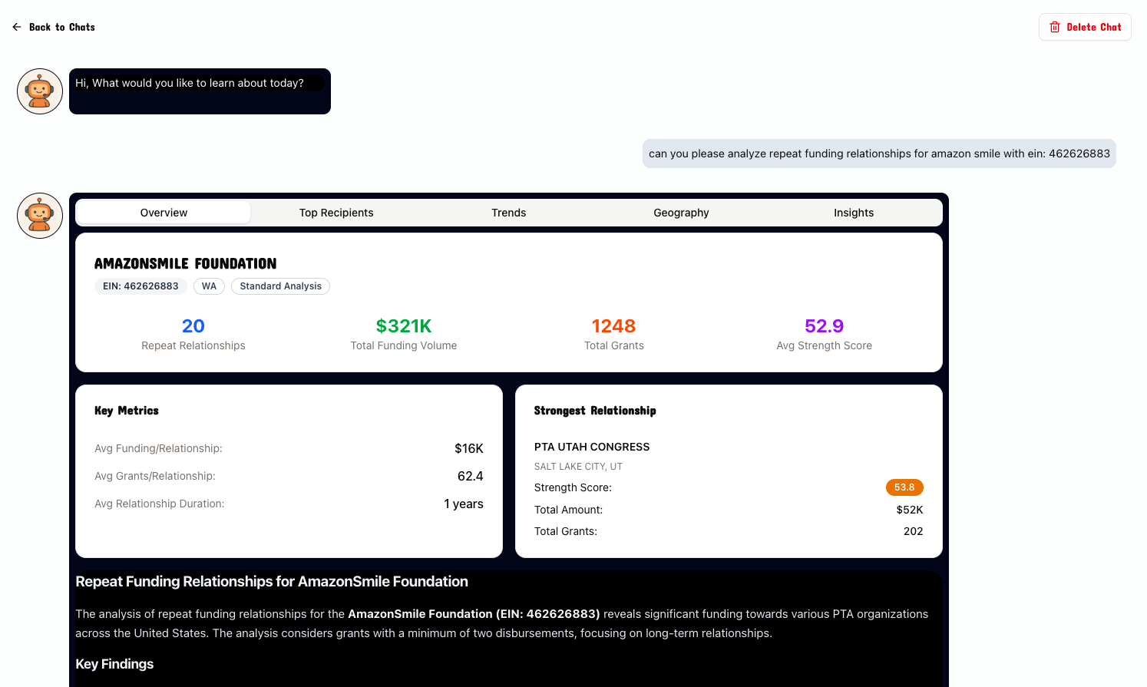Delete this chat with Delete Chat button
The height and width of the screenshot is (687, 1147).
click(x=1085, y=27)
